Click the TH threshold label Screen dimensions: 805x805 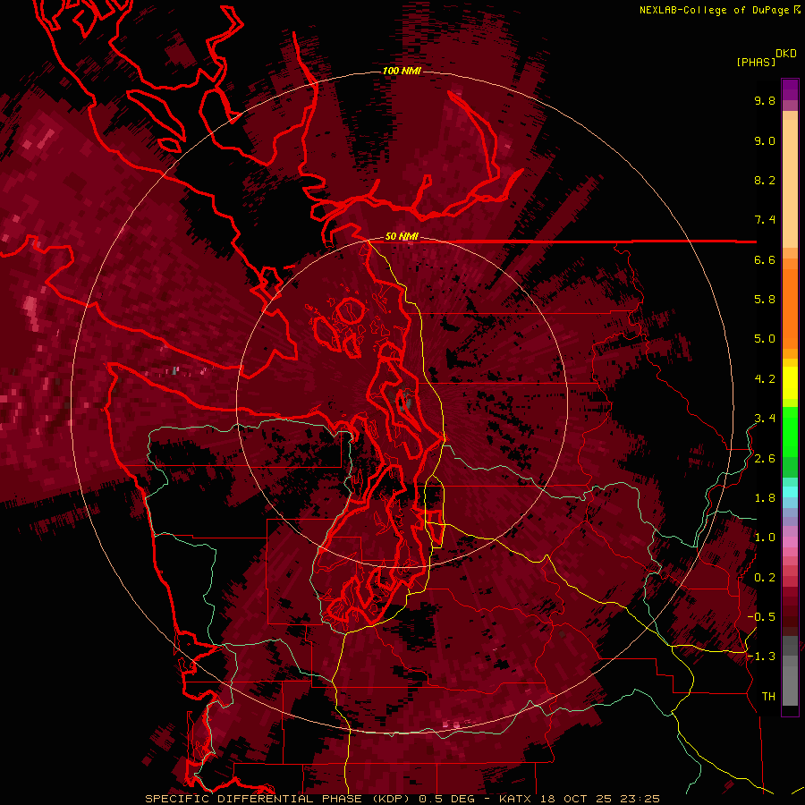point(768,697)
